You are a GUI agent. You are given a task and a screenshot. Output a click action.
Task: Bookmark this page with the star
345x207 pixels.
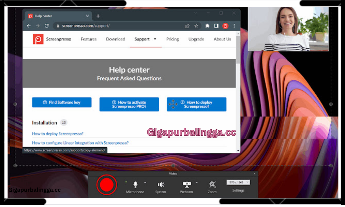click(196, 26)
